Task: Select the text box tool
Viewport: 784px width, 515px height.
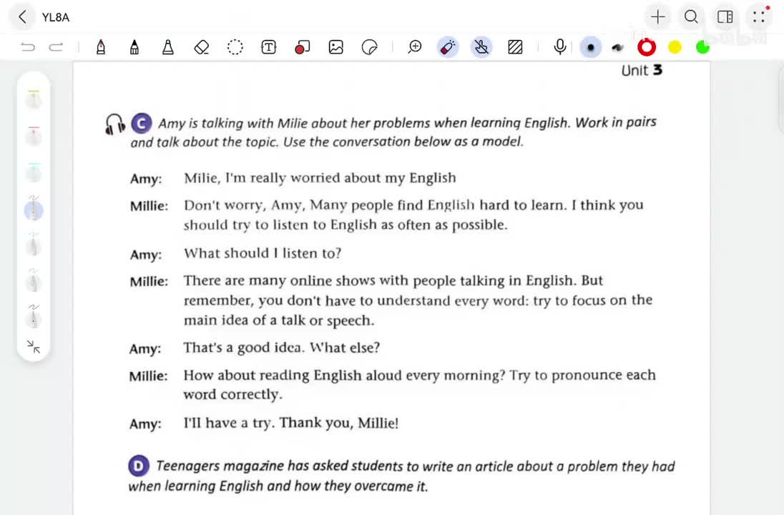Action: (268, 47)
